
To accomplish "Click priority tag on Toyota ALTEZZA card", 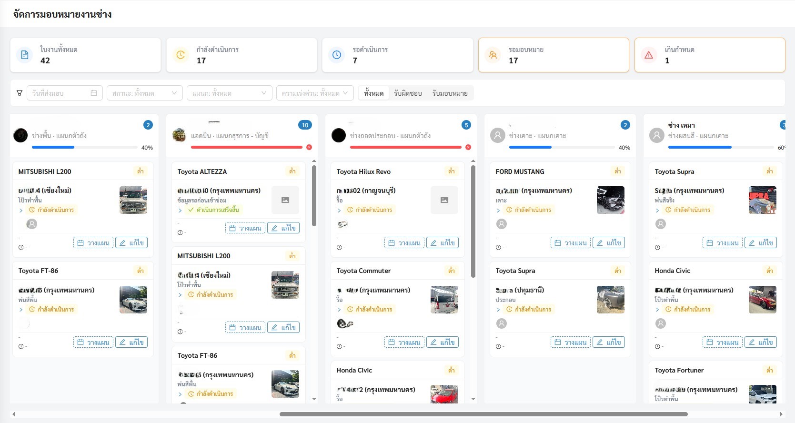I will point(292,171).
